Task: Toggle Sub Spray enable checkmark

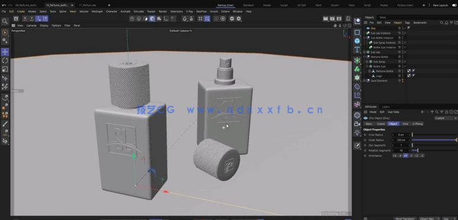Action: tap(405, 62)
